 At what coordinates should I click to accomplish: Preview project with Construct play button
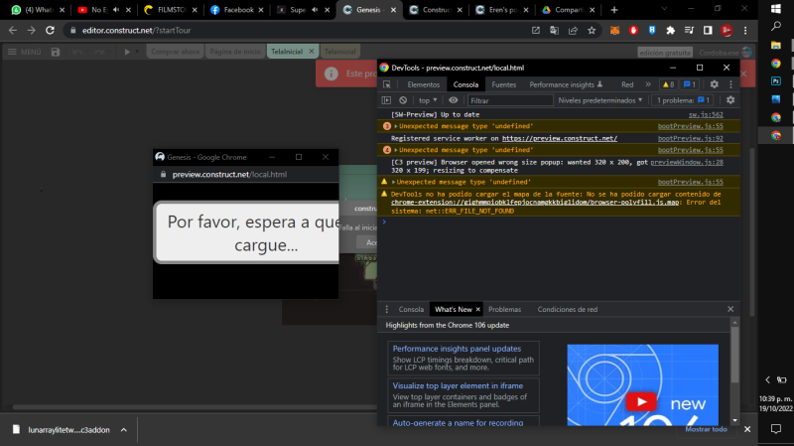[127, 52]
